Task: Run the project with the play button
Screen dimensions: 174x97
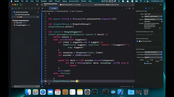Action: click(37, 5)
